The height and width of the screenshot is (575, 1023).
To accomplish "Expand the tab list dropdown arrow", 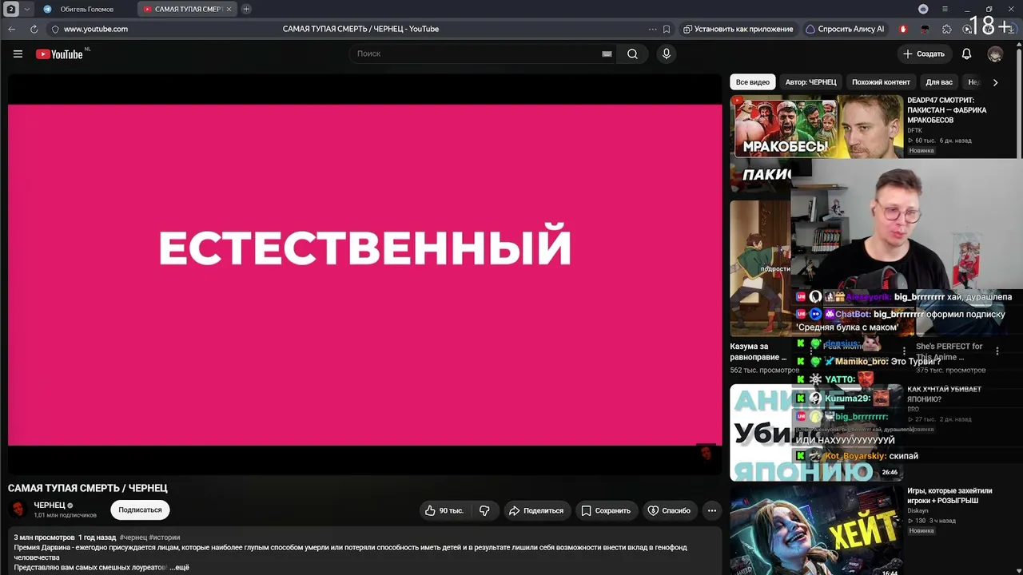I will [26, 9].
